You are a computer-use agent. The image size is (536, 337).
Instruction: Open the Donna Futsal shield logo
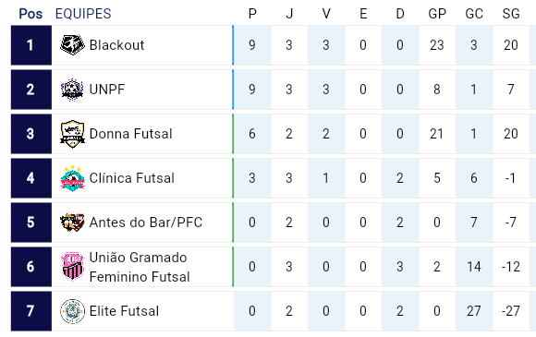click(72, 134)
